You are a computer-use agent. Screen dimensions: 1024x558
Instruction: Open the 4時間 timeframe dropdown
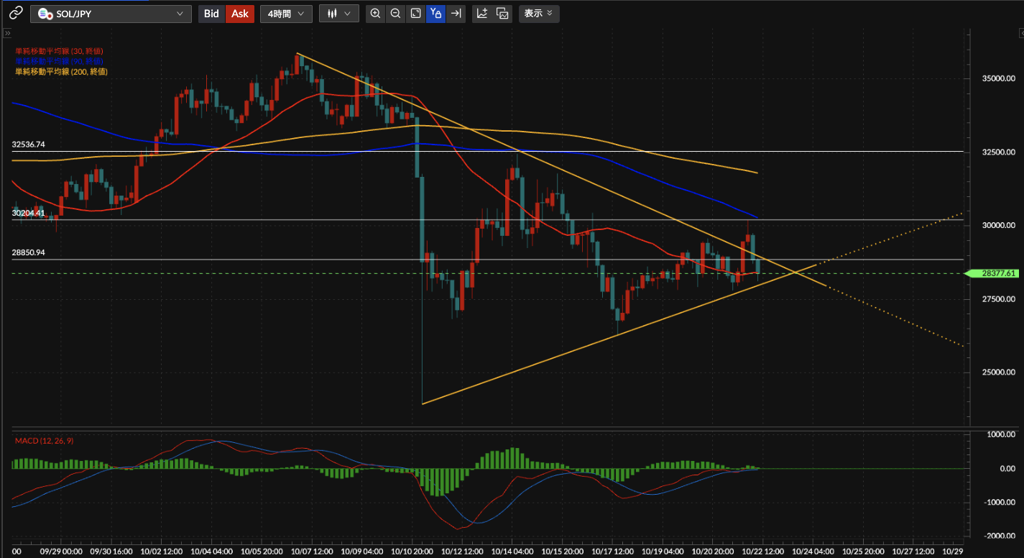pos(286,14)
